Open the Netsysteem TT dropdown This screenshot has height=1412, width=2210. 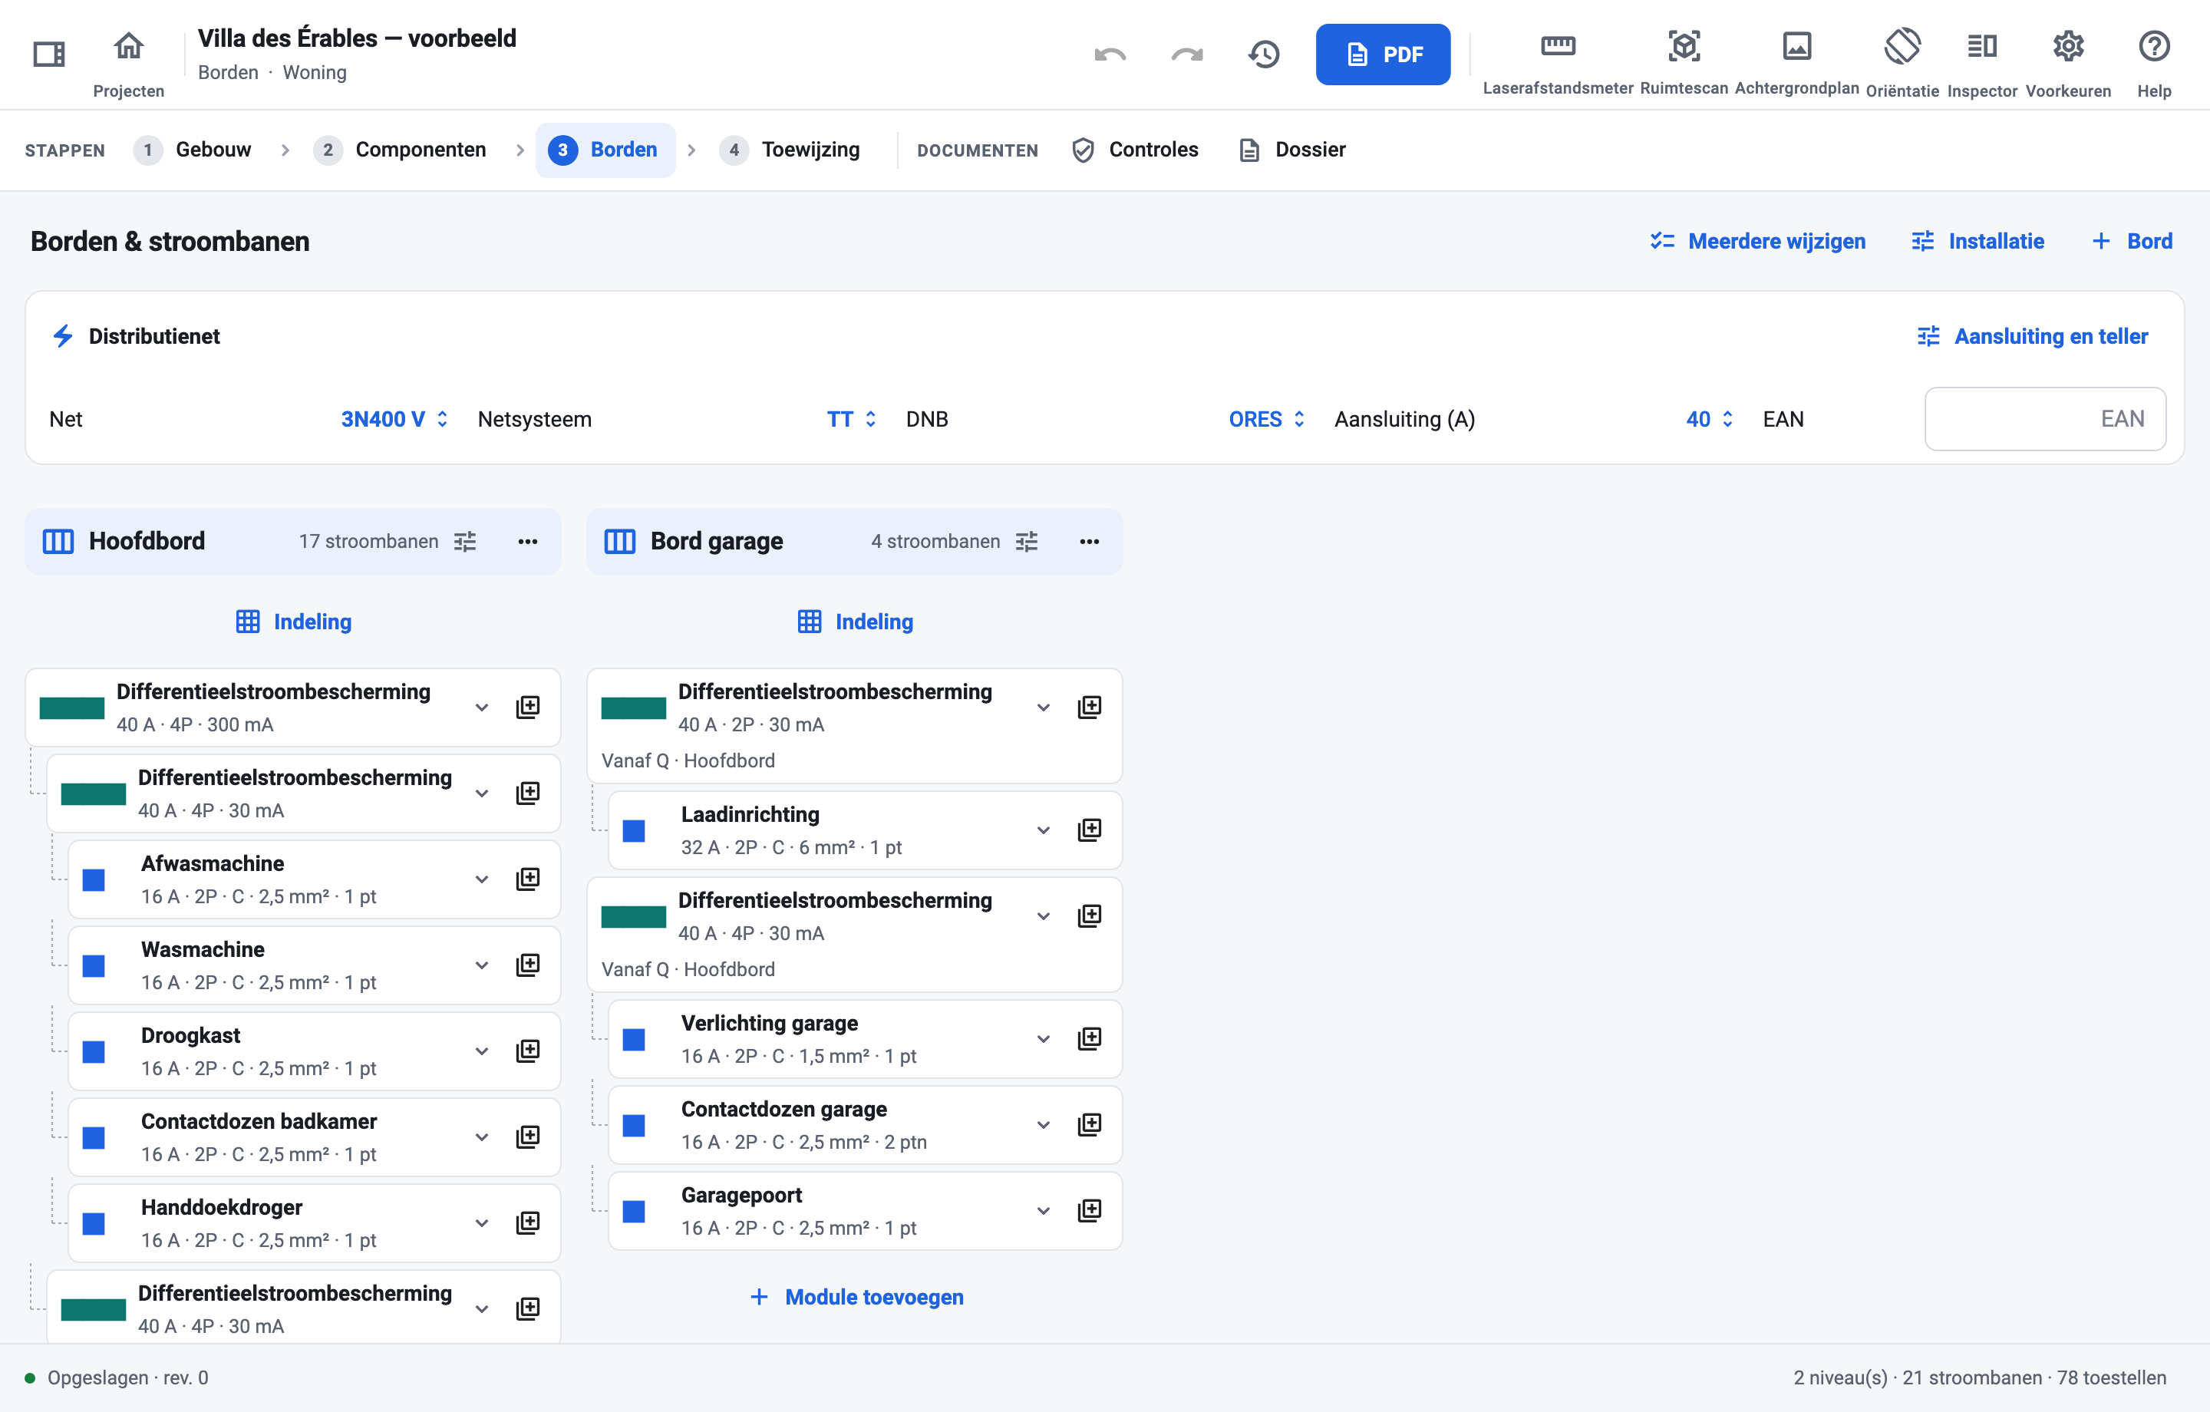[852, 420]
